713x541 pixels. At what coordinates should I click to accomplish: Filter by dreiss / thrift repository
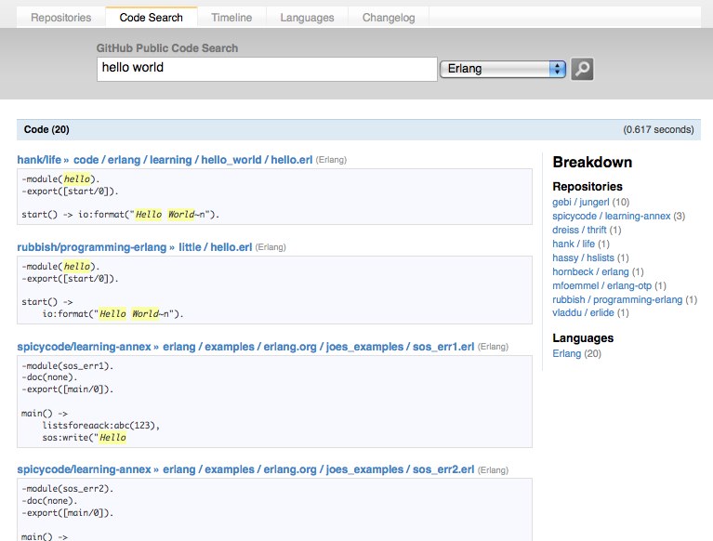click(x=578, y=230)
